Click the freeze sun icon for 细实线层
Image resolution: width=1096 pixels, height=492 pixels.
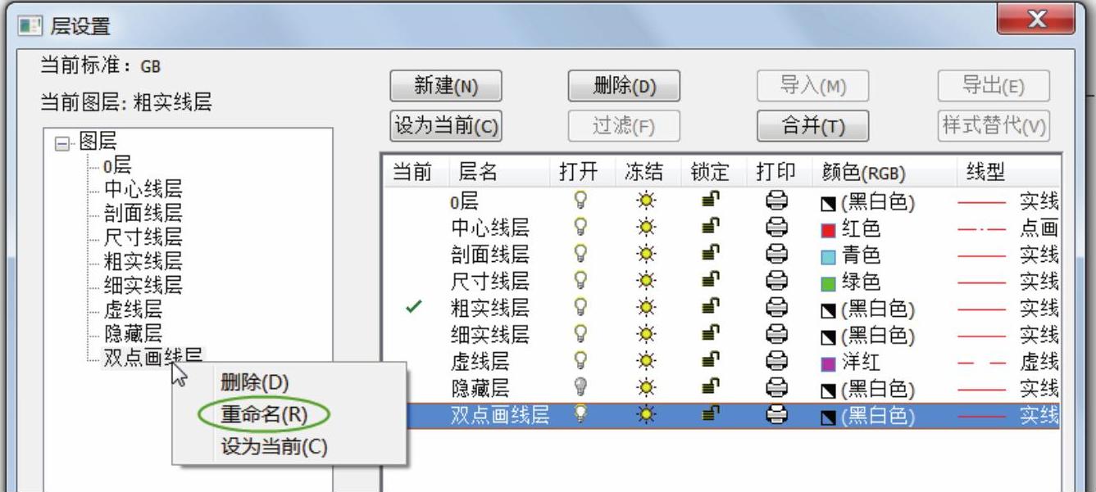point(648,335)
